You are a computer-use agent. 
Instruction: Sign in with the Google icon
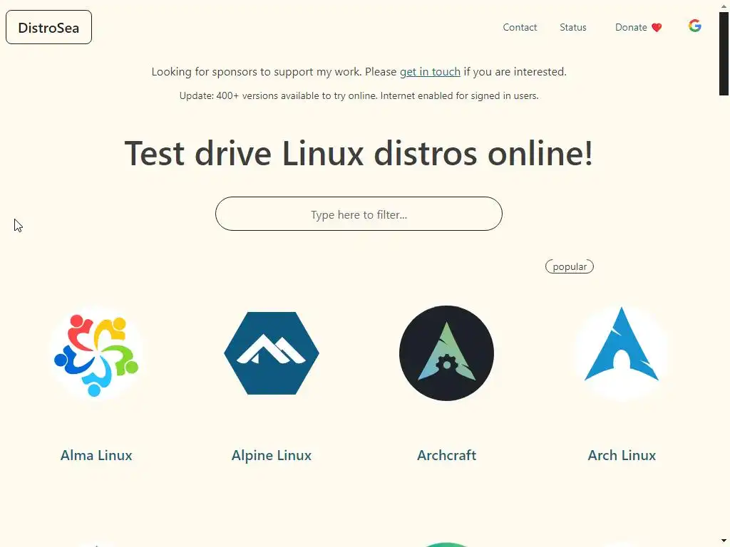(694, 26)
